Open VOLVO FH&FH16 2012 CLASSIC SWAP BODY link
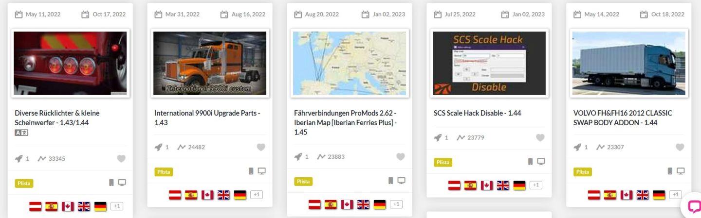This screenshot has height=218, width=701. pyautogui.click(x=623, y=117)
